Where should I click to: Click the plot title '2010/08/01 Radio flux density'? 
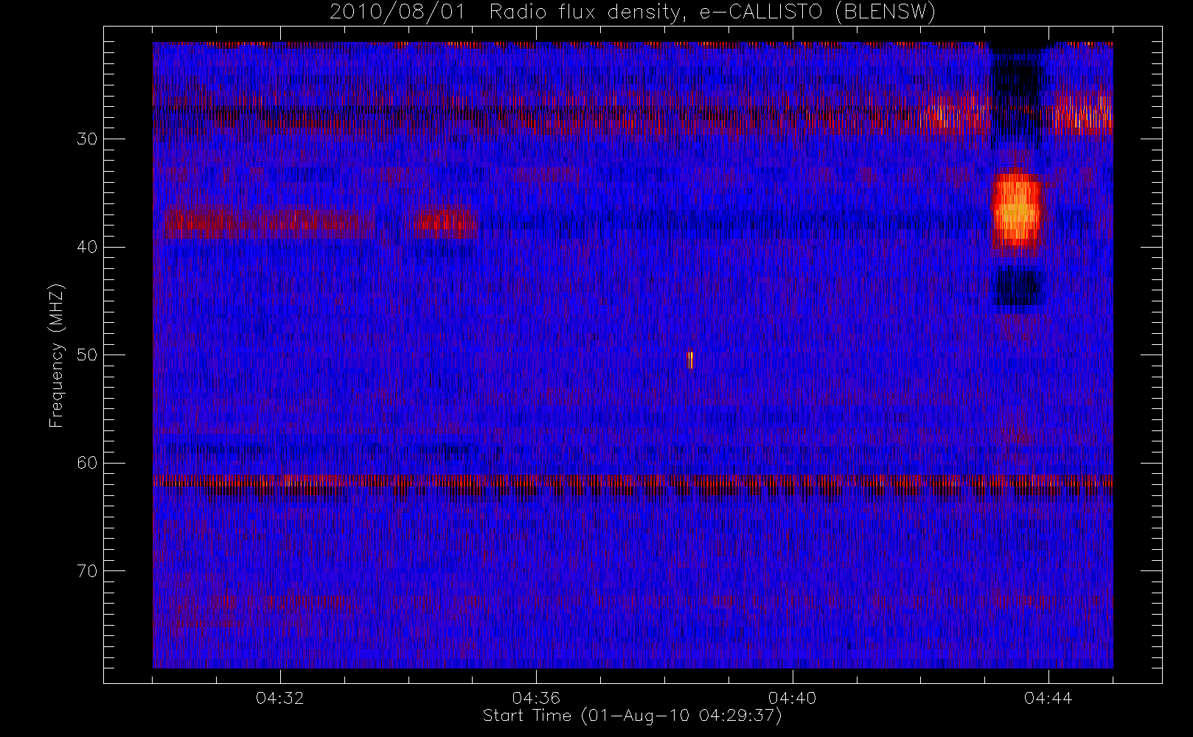[633, 13]
